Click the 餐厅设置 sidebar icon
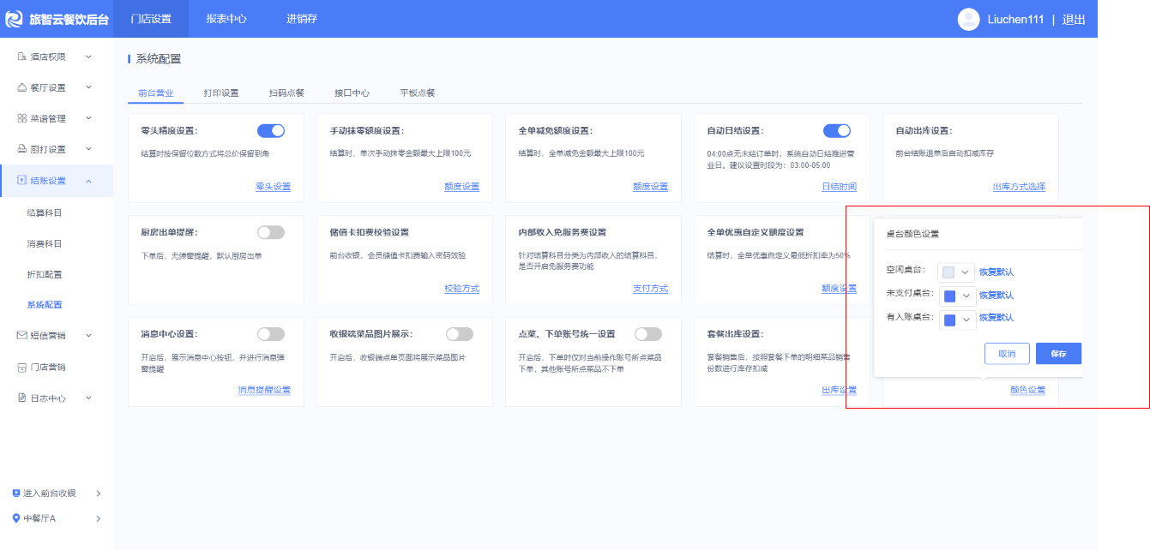The width and height of the screenshot is (1150, 550). pos(22,87)
